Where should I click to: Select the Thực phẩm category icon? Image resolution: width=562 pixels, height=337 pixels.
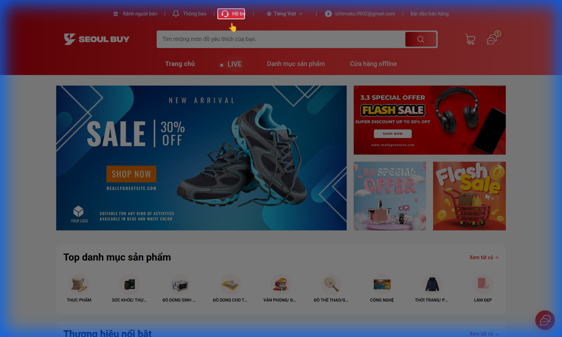(79, 284)
